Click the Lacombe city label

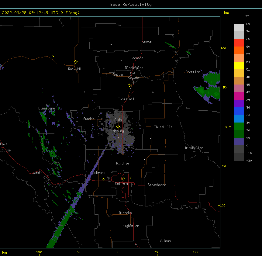click(x=137, y=58)
